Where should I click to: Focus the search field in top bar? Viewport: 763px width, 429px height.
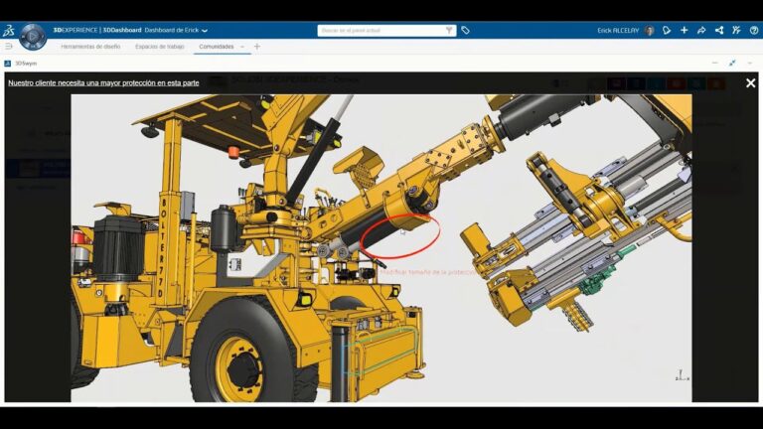(x=381, y=31)
